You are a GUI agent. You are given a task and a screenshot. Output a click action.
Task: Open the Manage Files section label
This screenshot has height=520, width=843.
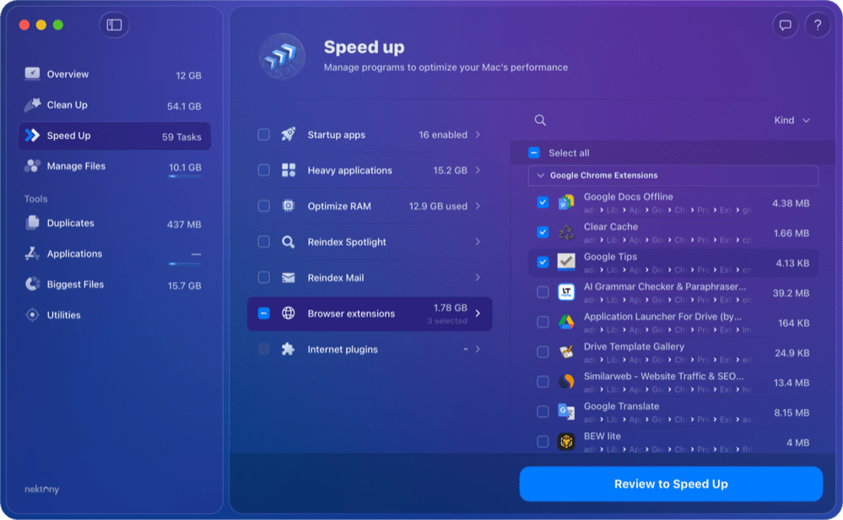pos(76,166)
